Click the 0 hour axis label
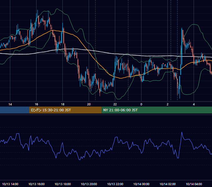Viewport: 212px width, 187px height. pos(141,104)
